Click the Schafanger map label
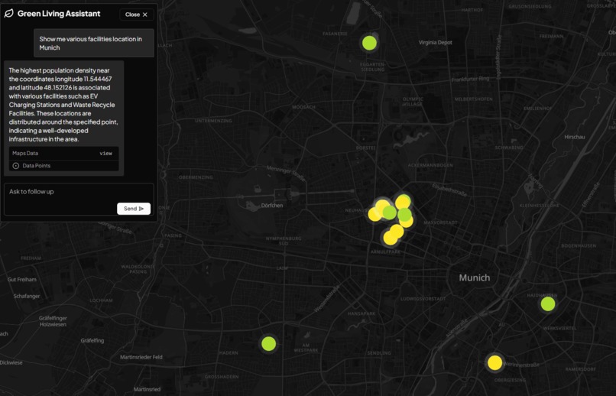Viewport: 616px width, 396px height. pyautogui.click(x=27, y=296)
